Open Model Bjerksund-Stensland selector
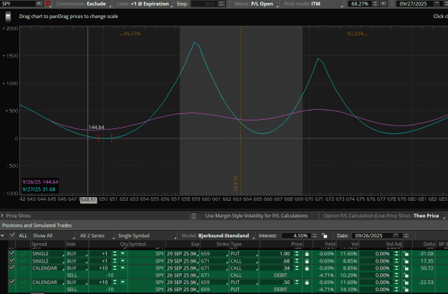This screenshot has height=294, width=448. (218, 236)
